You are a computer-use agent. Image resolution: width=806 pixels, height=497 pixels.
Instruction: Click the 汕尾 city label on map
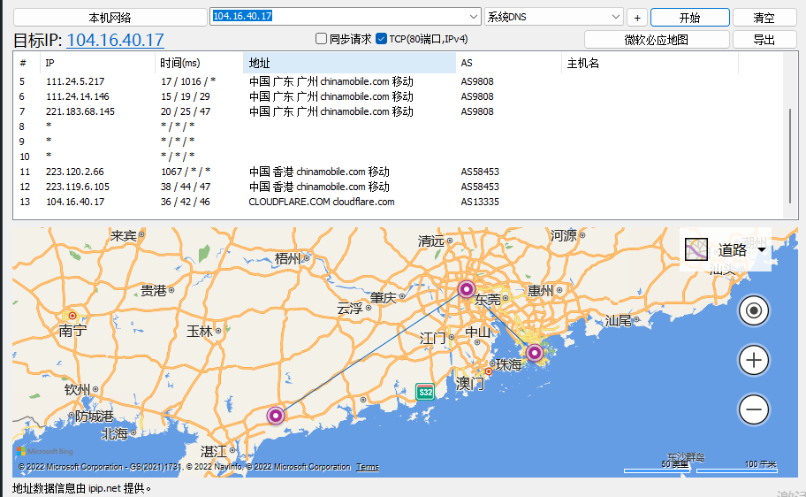619,321
